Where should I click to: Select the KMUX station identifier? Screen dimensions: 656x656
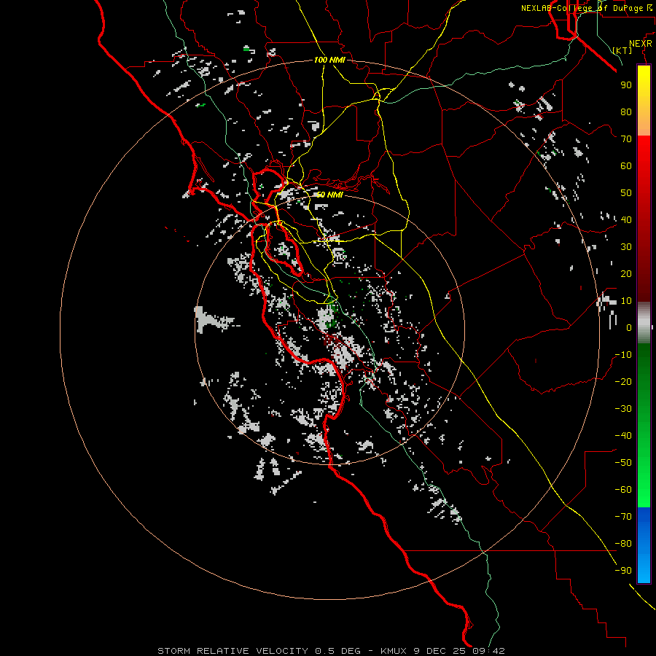(x=394, y=651)
